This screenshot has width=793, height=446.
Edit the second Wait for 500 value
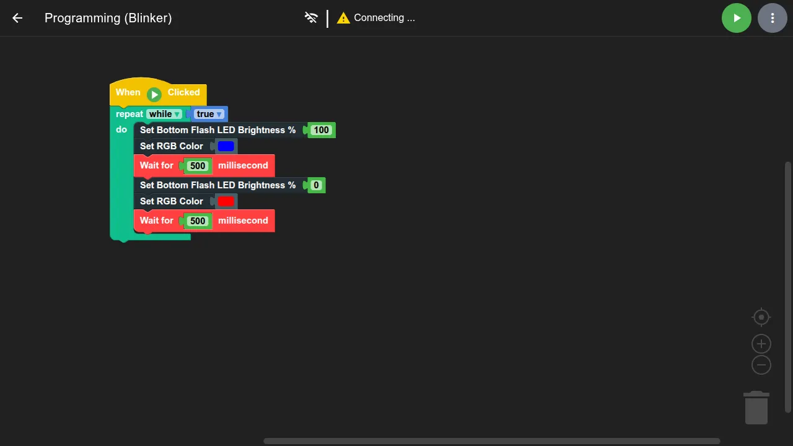(x=198, y=221)
